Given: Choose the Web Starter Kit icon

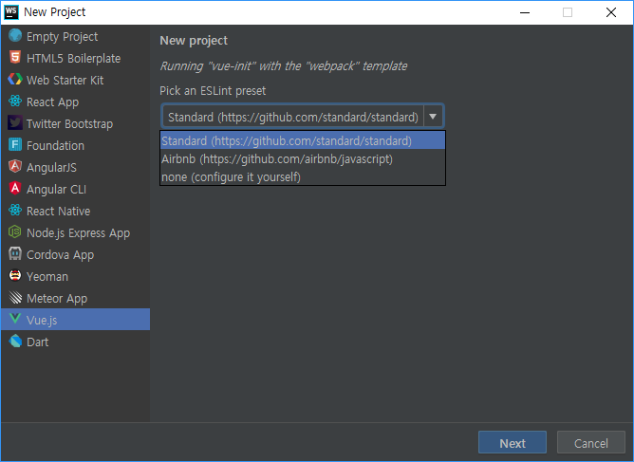Looking at the screenshot, I should [x=15, y=80].
